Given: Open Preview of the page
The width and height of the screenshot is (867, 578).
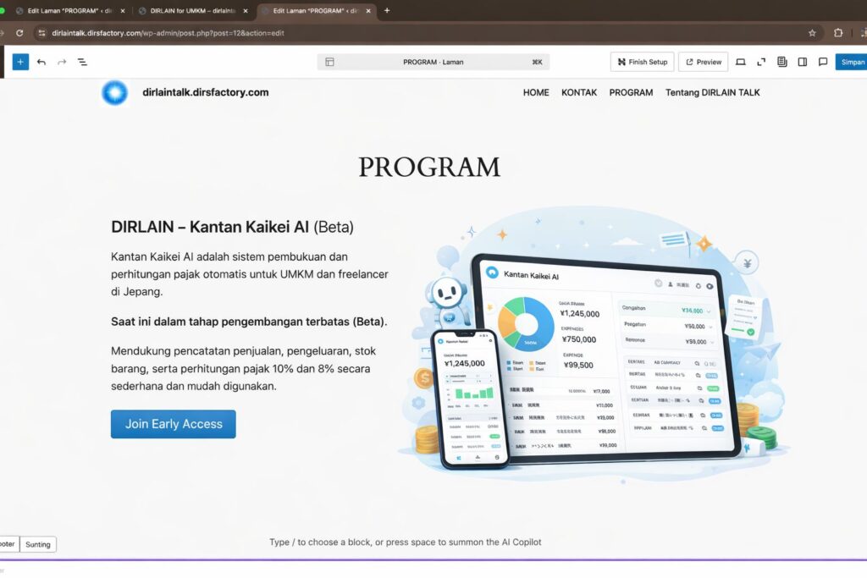Looking at the screenshot, I should click(704, 62).
